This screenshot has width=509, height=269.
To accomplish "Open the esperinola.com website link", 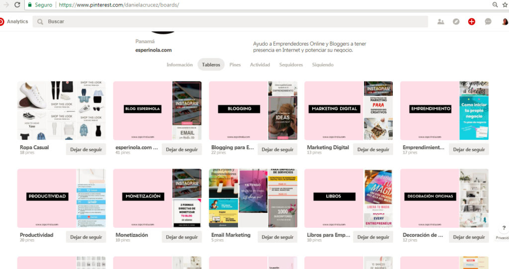I will click(154, 50).
